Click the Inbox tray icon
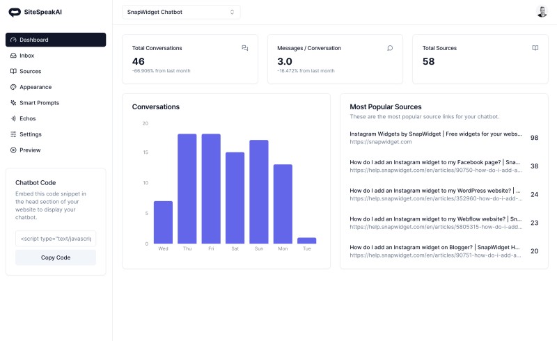 (x=13, y=56)
